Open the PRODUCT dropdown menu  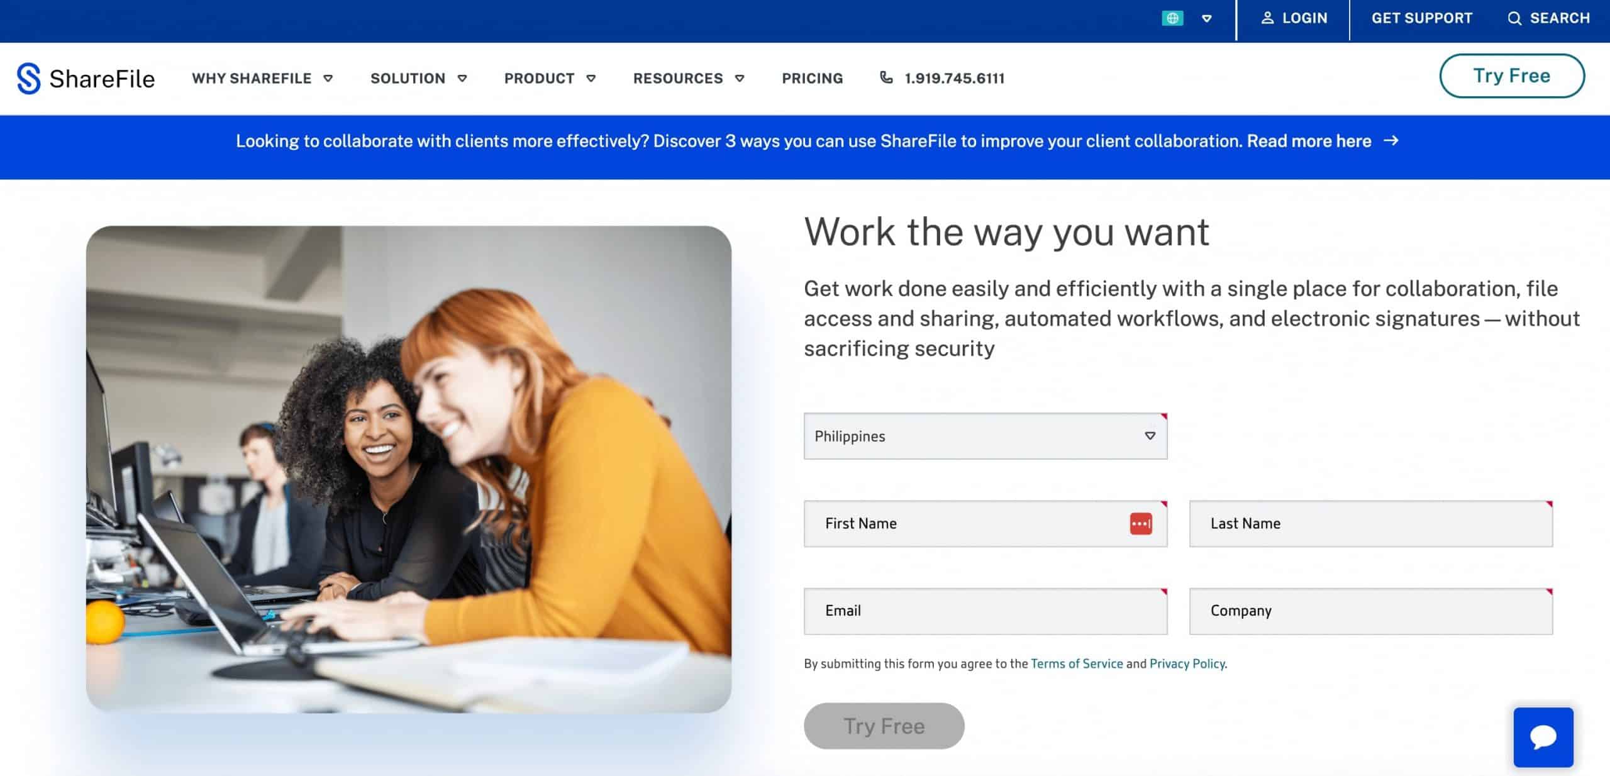click(x=549, y=78)
